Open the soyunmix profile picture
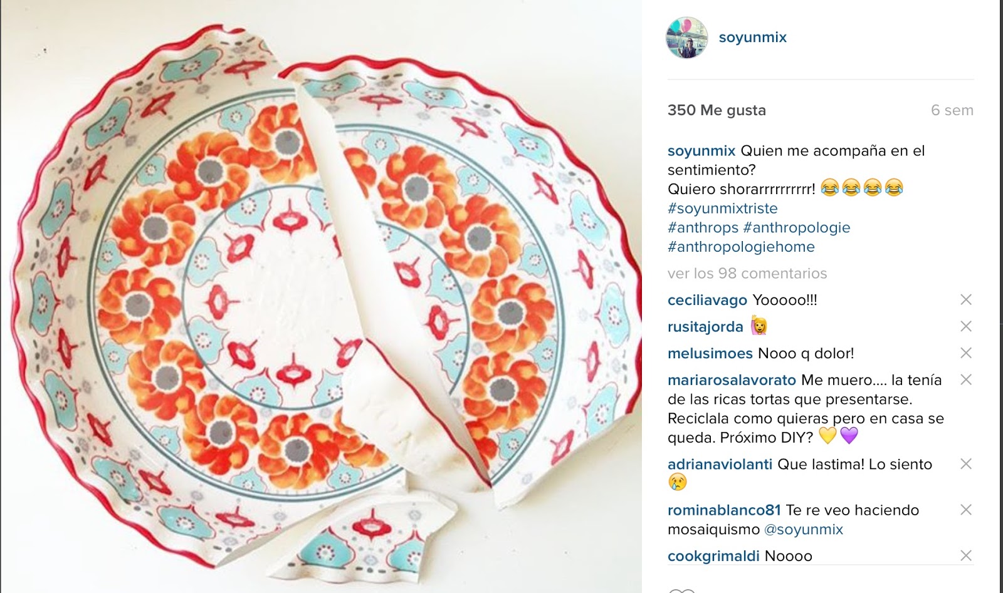This screenshot has width=1003, height=593. (686, 38)
